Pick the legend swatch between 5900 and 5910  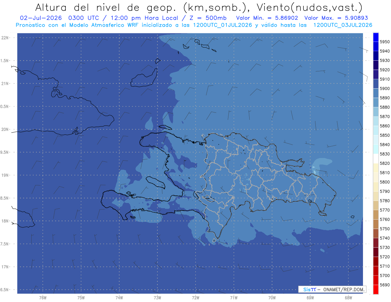tap(375, 84)
